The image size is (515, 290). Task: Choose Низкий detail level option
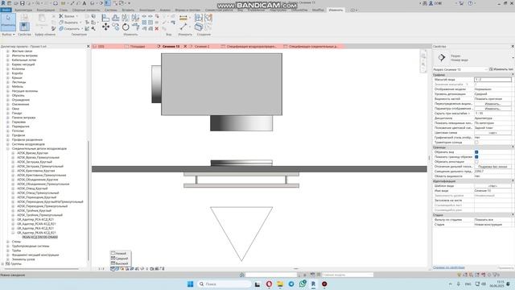119,254
